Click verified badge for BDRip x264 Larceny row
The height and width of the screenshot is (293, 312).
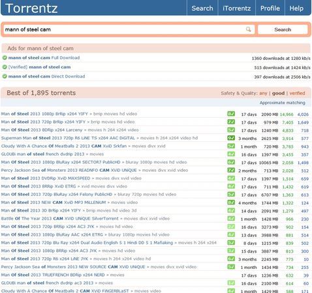pos(231,130)
